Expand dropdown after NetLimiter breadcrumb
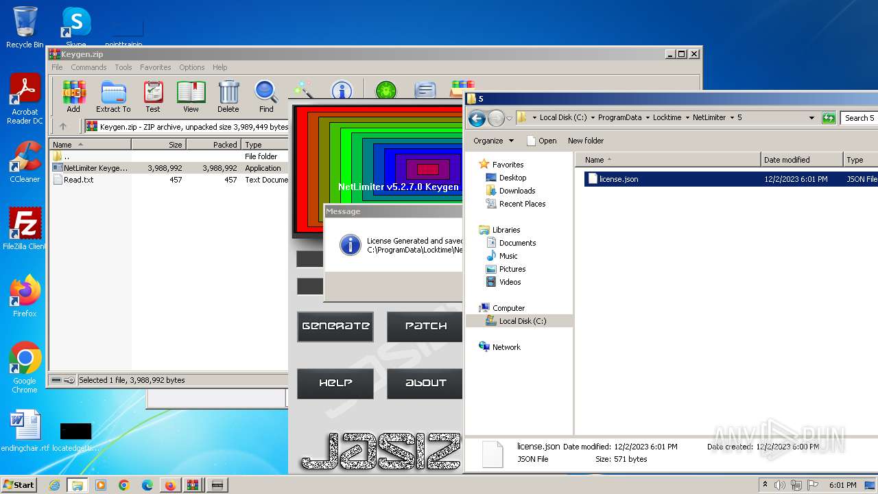878x494 pixels. pyautogui.click(x=732, y=118)
